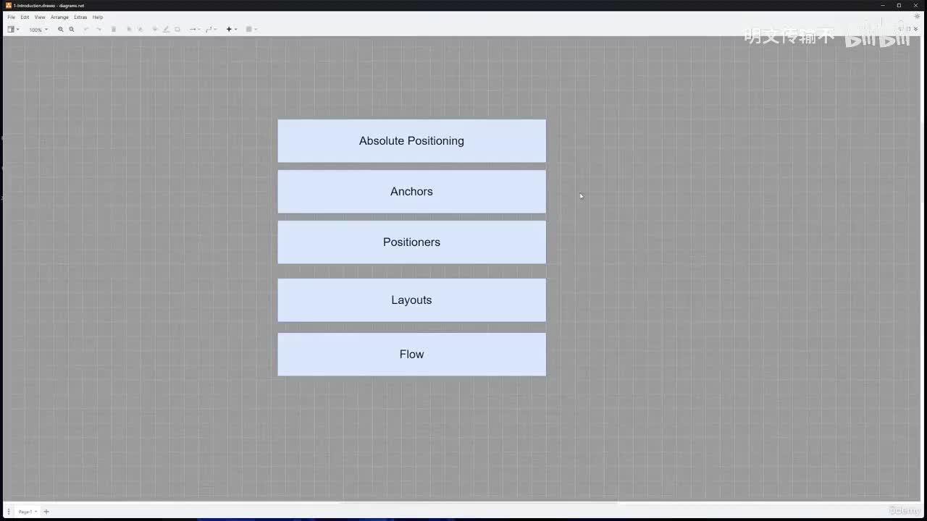
Task: Click the collapse double-chevron icon
Action: [916, 29]
